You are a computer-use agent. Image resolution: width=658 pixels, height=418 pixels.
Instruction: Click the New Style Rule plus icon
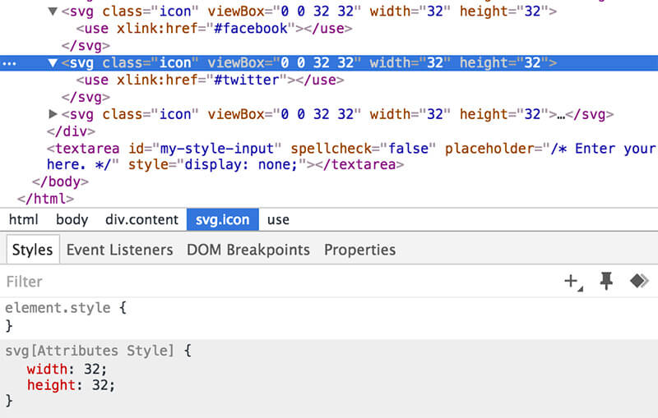(x=572, y=282)
